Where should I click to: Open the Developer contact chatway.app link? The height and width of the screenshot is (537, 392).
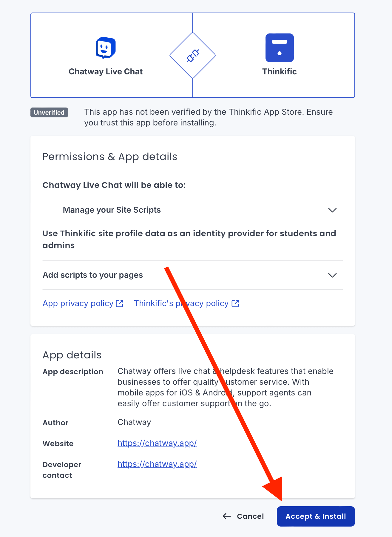tap(157, 464)
